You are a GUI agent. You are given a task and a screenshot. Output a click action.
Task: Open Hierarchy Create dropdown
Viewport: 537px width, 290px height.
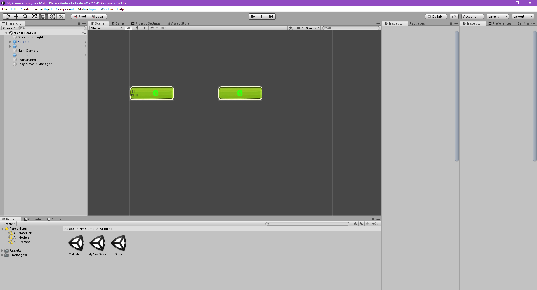9,28
